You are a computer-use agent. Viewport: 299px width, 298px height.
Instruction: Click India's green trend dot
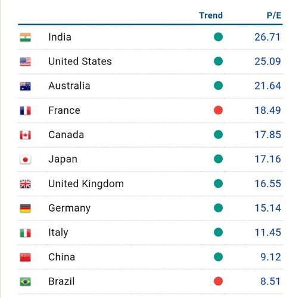219,37
